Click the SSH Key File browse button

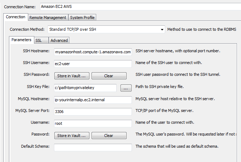(x=126, y=88)
